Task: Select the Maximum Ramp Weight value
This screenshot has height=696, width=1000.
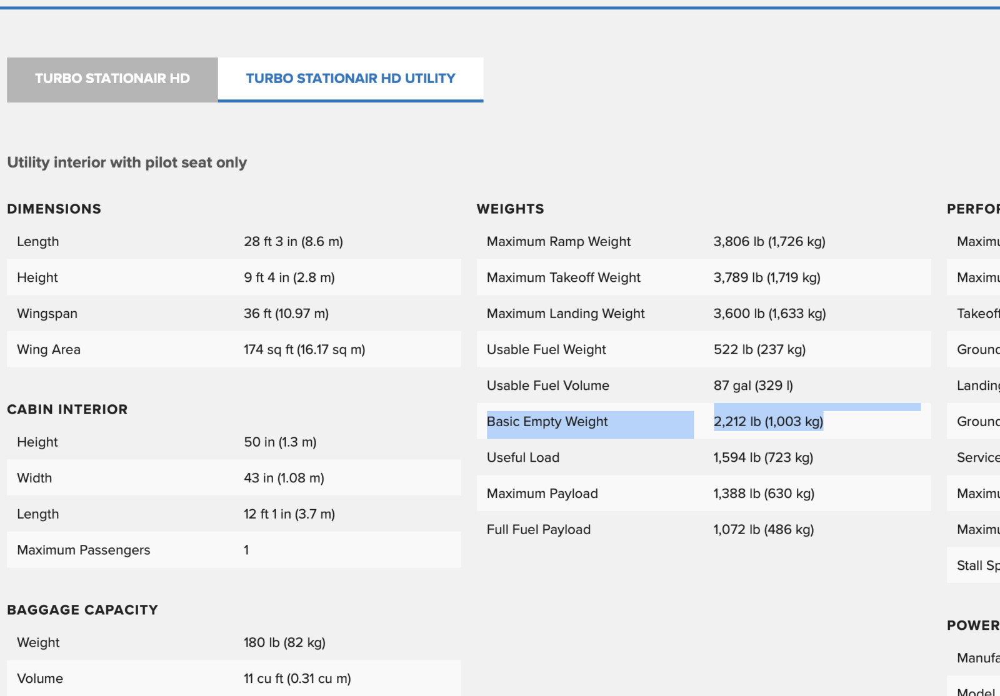Action: [769, 241]
